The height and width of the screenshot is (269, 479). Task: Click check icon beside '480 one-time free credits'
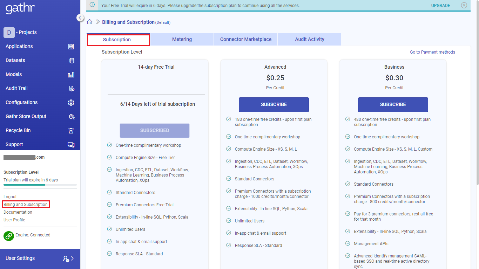348,119
